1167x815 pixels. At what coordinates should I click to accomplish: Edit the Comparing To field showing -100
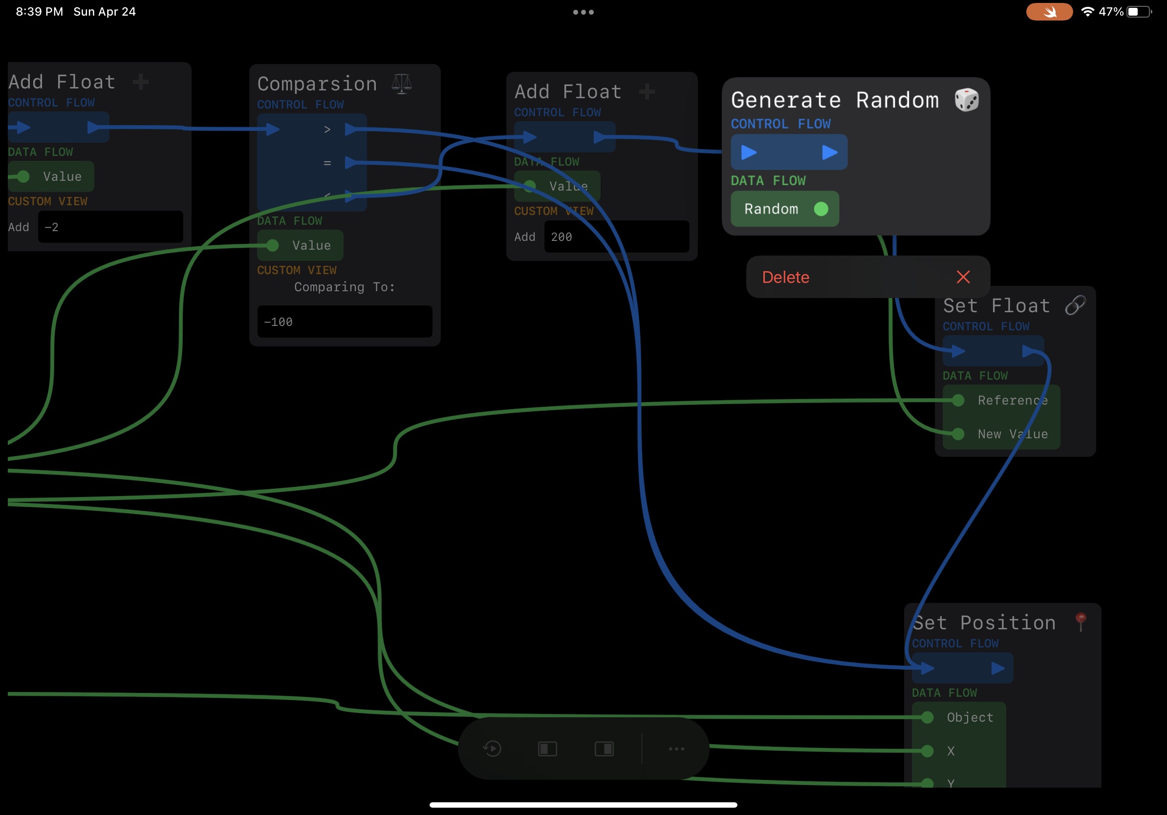tap(345, 322)
